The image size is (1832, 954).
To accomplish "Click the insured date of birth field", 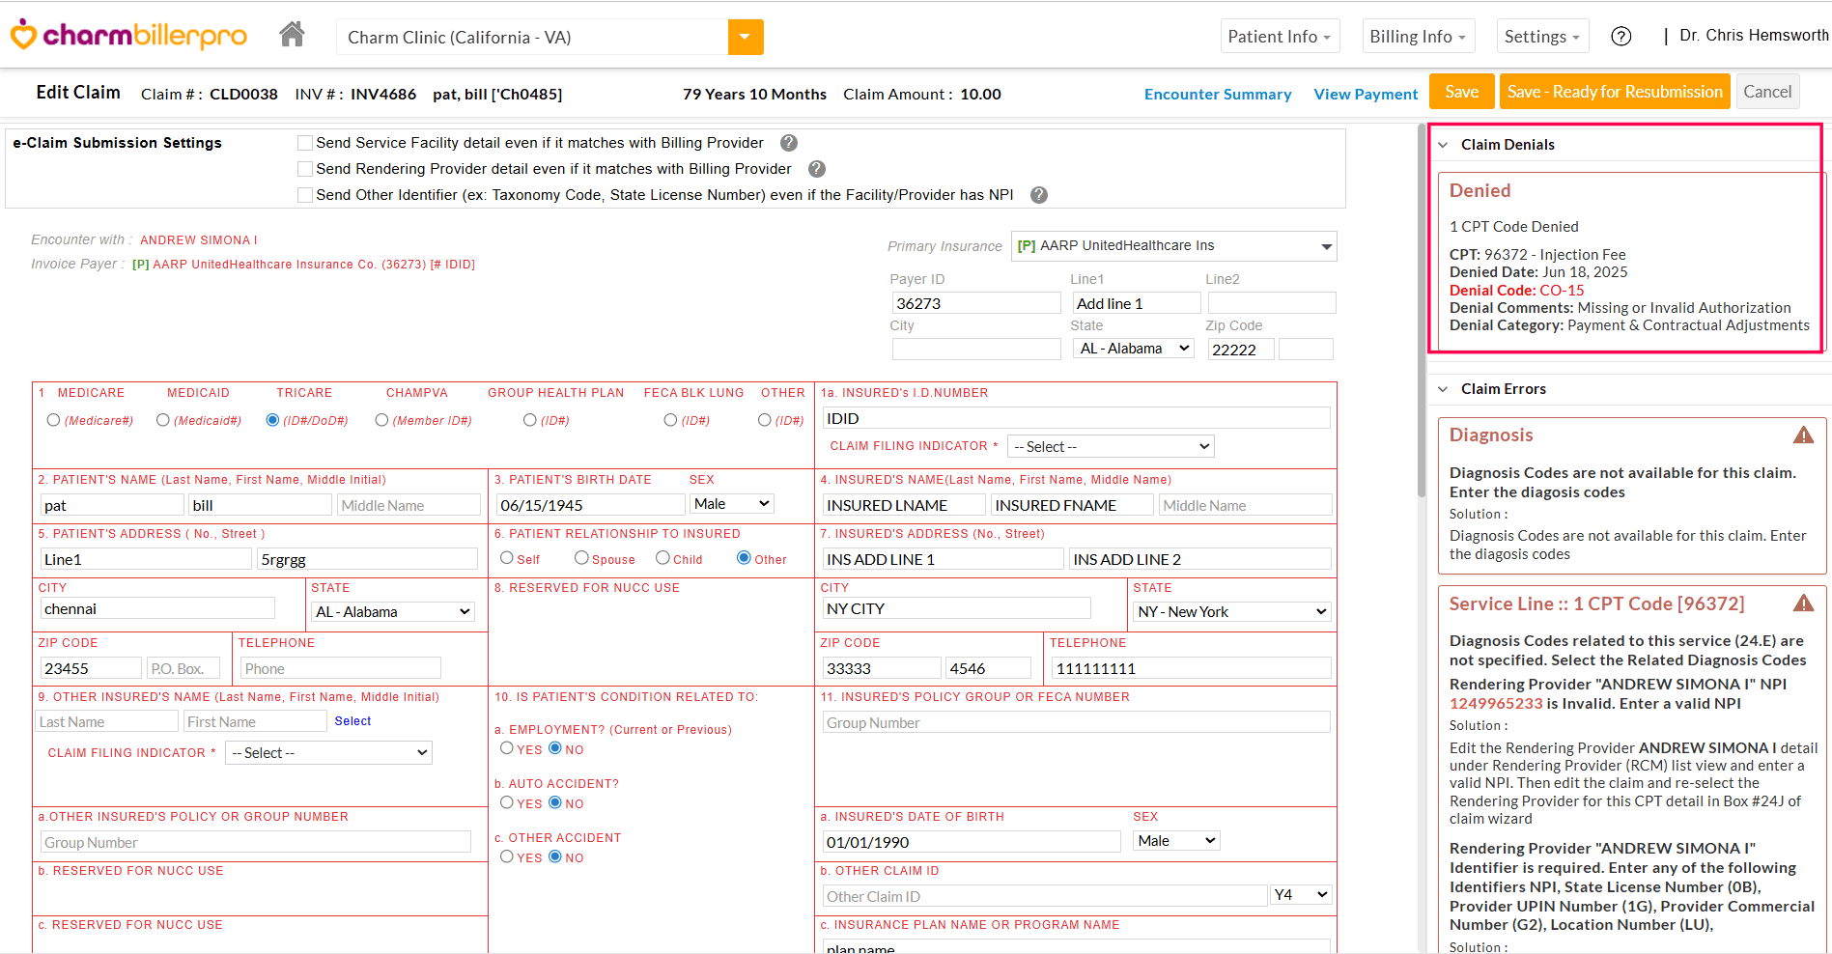I will pyautogui.click(x=971, y=842).
